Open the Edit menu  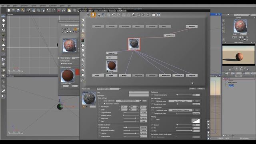[x=8, y=6]
